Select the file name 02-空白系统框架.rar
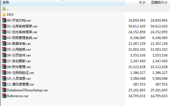Image resolution: width=170 pixels, height=106 pixels. pyautogui.click(x=22, y=32)
